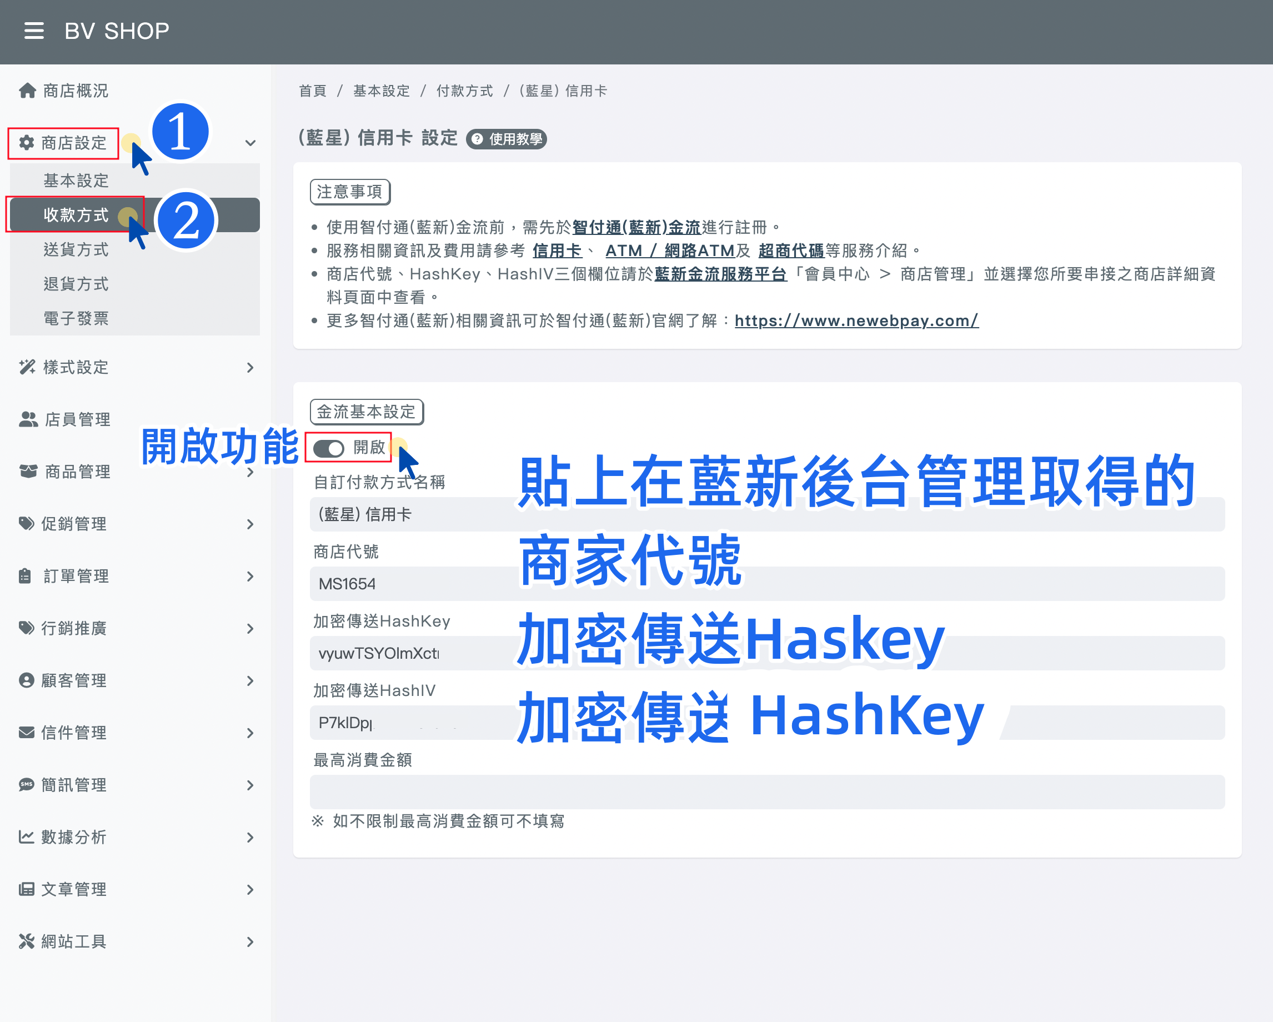
Task: Select 電子發票 from the sidebar menu
Action: (x=76, y=318)
